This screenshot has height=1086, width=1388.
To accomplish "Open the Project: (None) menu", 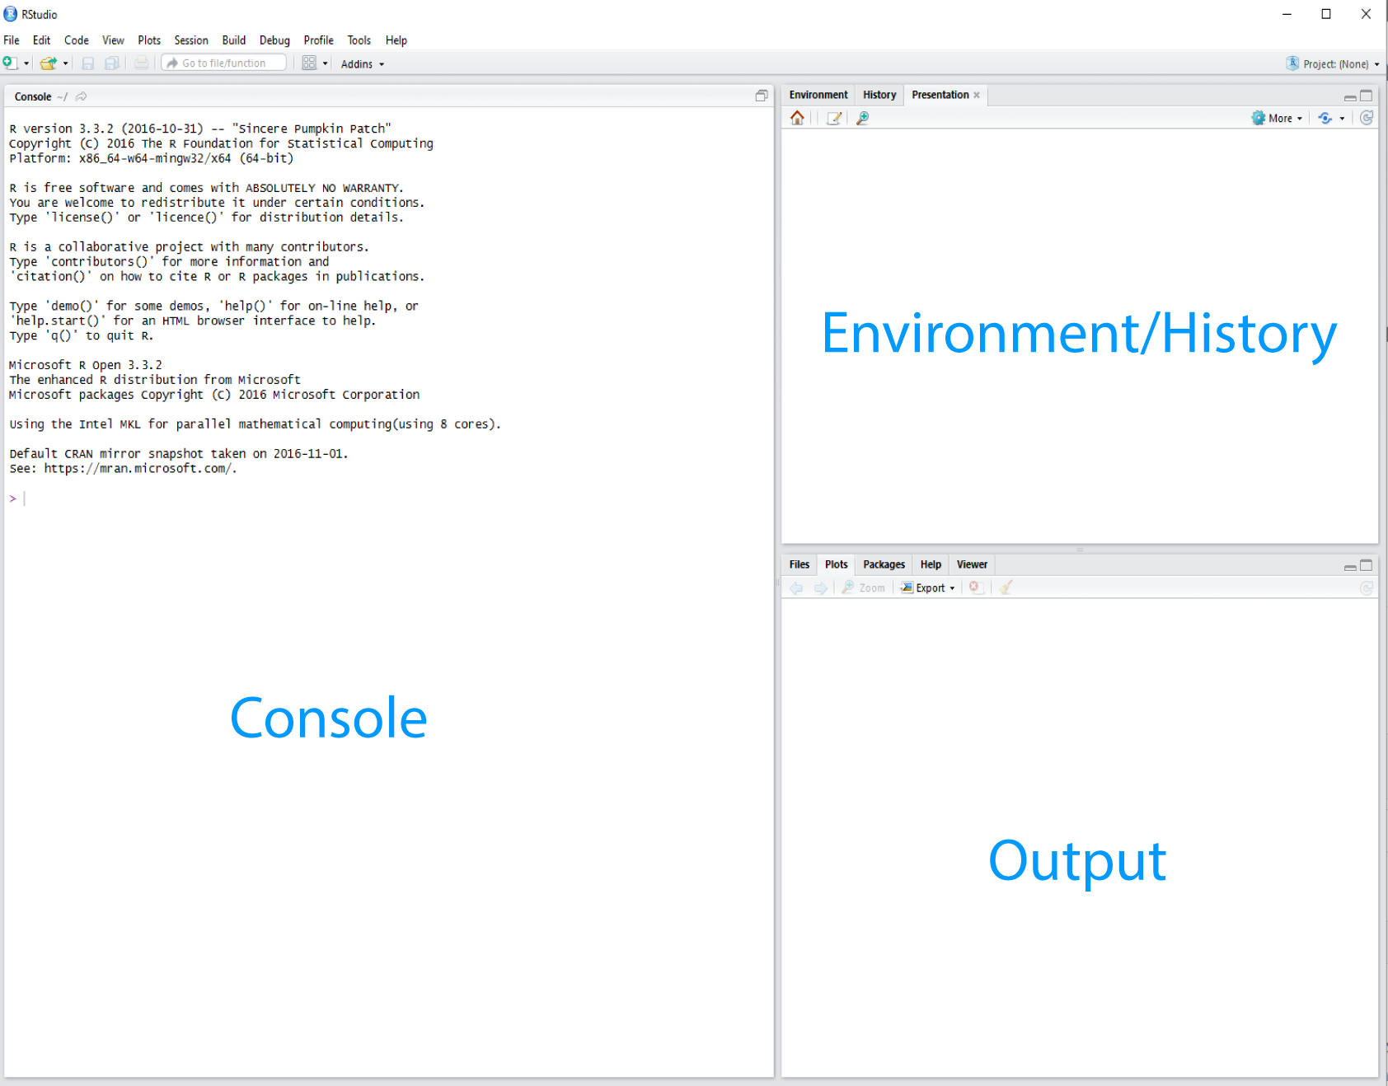I will 1333,63.
